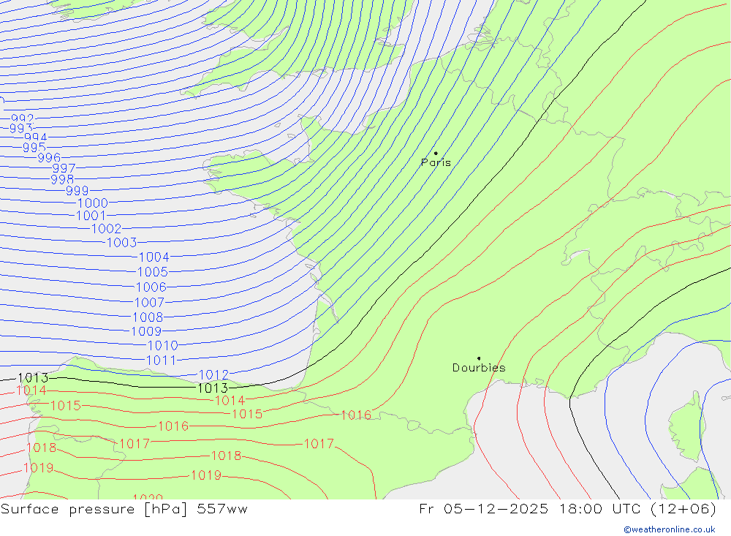Click the 1009 isobar label
Image resolution: width=731 pixels, height=536 pixels.
(x=146, y=331)
